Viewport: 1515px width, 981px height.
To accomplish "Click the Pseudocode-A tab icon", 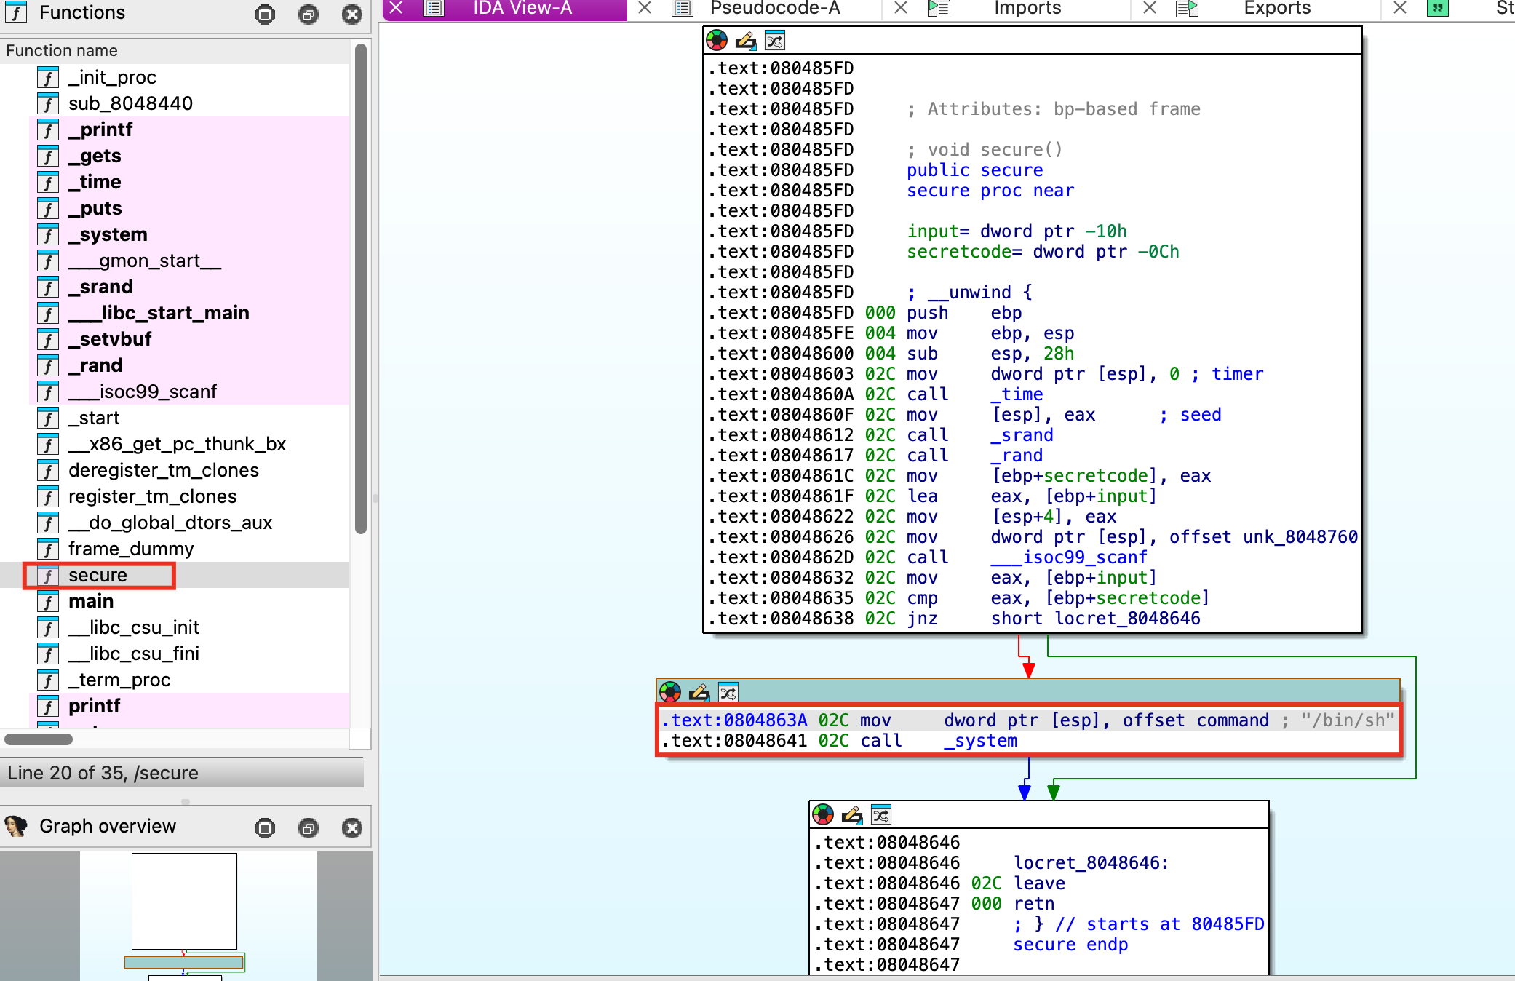I will (683, 8).
